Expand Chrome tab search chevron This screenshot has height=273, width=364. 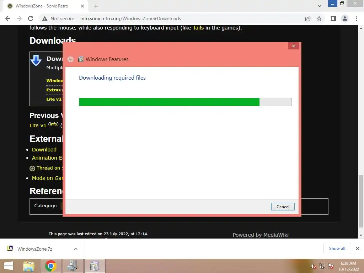(x=320, y=6)
